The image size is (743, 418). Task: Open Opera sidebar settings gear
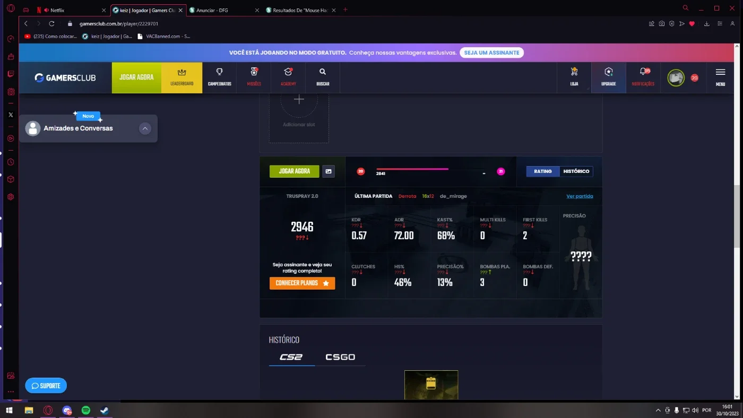coord(11,197)
